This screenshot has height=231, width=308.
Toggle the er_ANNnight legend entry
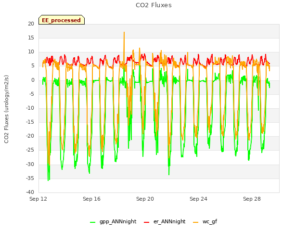point(165,221)
